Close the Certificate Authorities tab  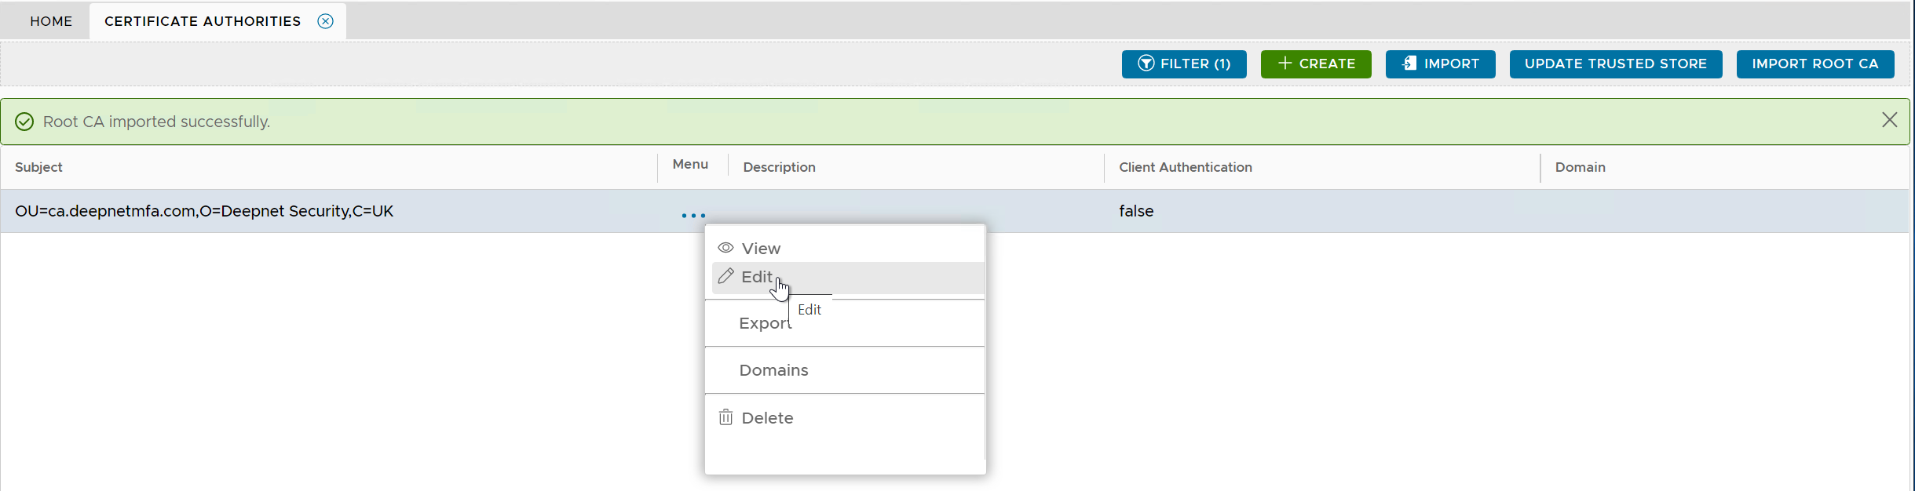click(325, 21)
